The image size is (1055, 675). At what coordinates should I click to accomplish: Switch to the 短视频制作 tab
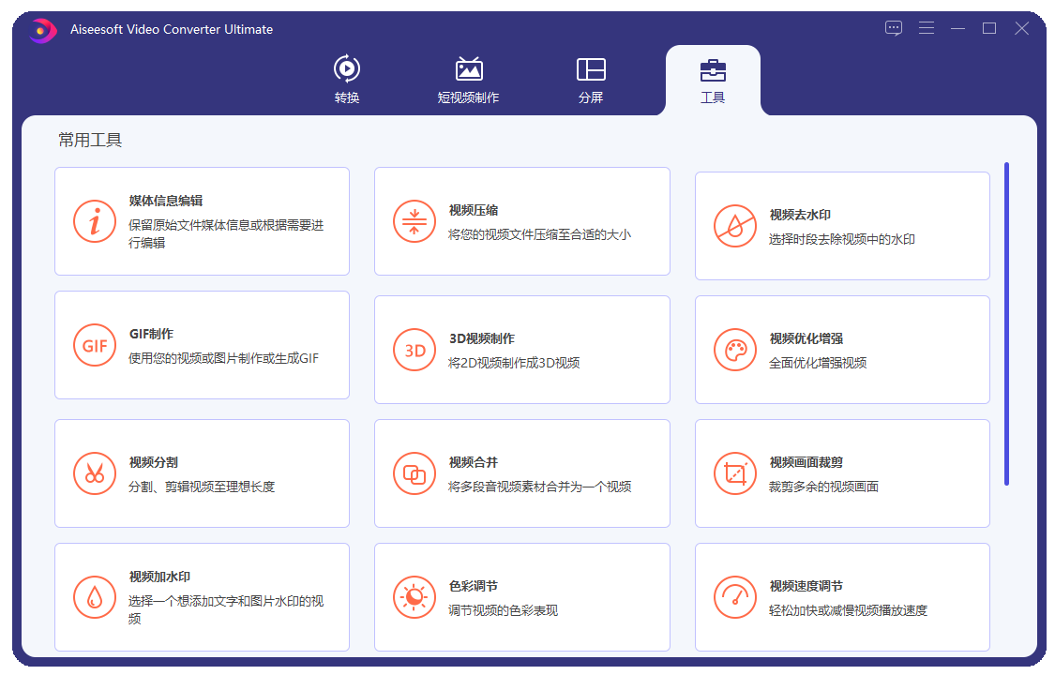[x=468, y=80]
